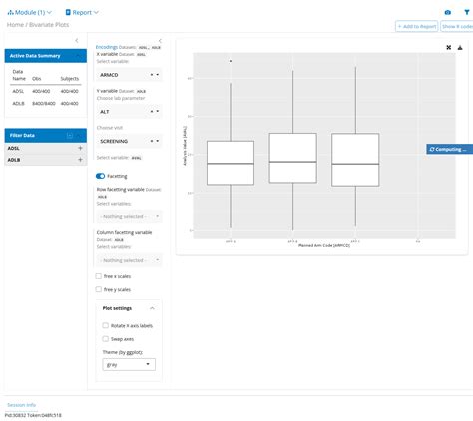
Task: Toggle the Facetting switch
Action: coord(100,176)
